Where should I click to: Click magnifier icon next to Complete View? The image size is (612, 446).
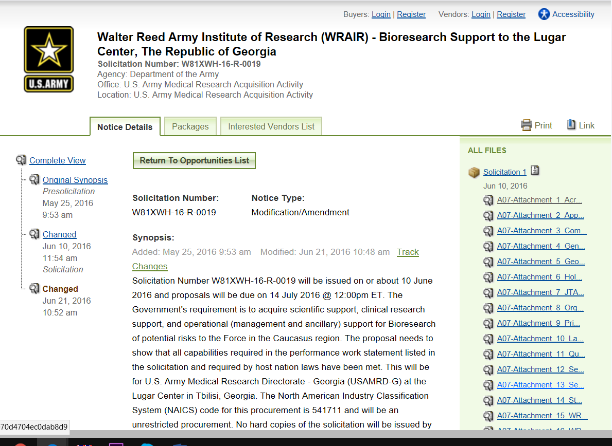tap(21, 160)
